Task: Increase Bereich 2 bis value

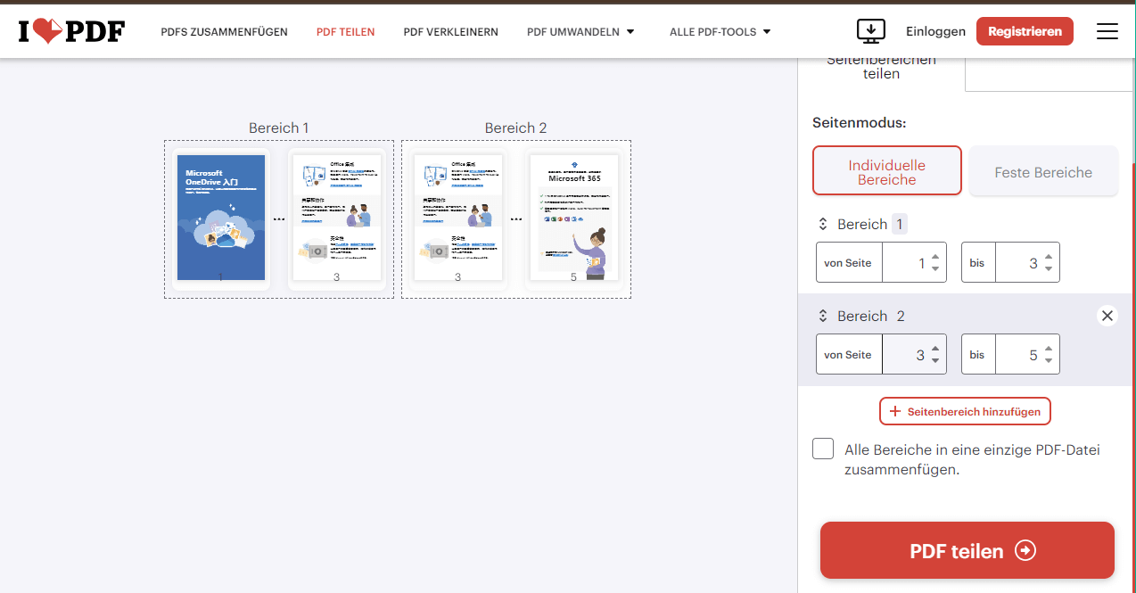Action: (x=1049, y=349)
